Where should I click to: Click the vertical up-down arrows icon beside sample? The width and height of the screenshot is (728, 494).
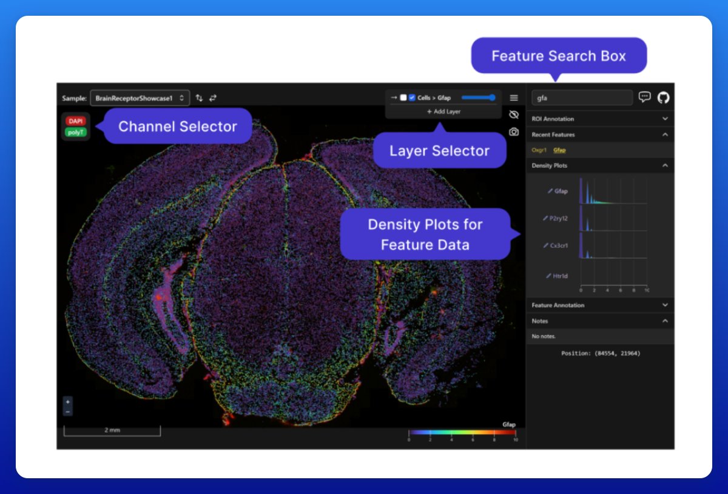pyautogui.click(x=199, y=98)
